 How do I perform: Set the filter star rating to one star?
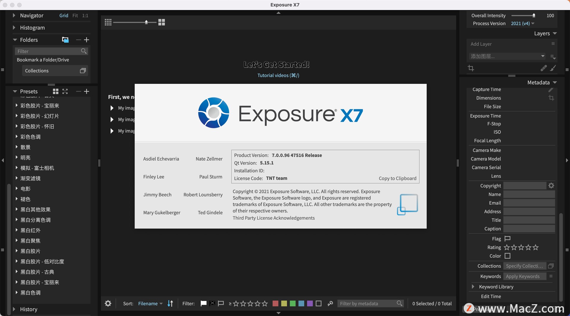(236, 304)
